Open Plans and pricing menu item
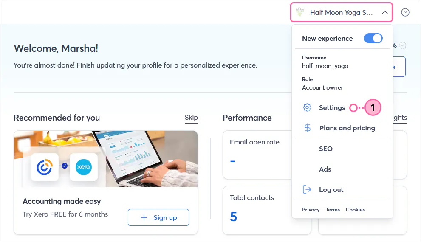Viewport: 421px width, 242px height. coord(347,128)
